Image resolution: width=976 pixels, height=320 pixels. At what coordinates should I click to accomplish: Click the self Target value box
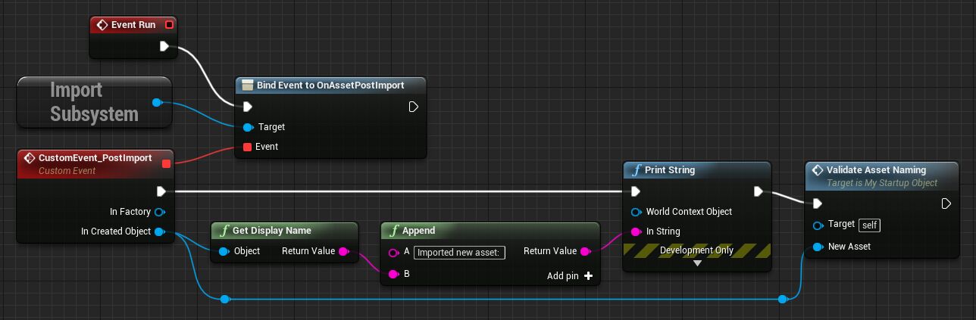coord(869,225)
